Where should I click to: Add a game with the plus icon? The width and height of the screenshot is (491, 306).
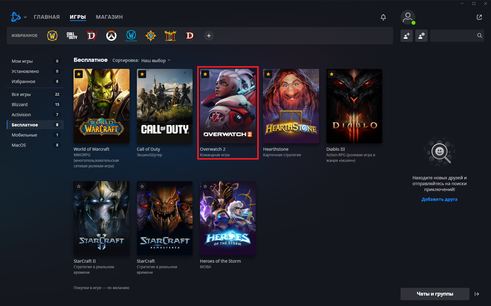(209, 36)
